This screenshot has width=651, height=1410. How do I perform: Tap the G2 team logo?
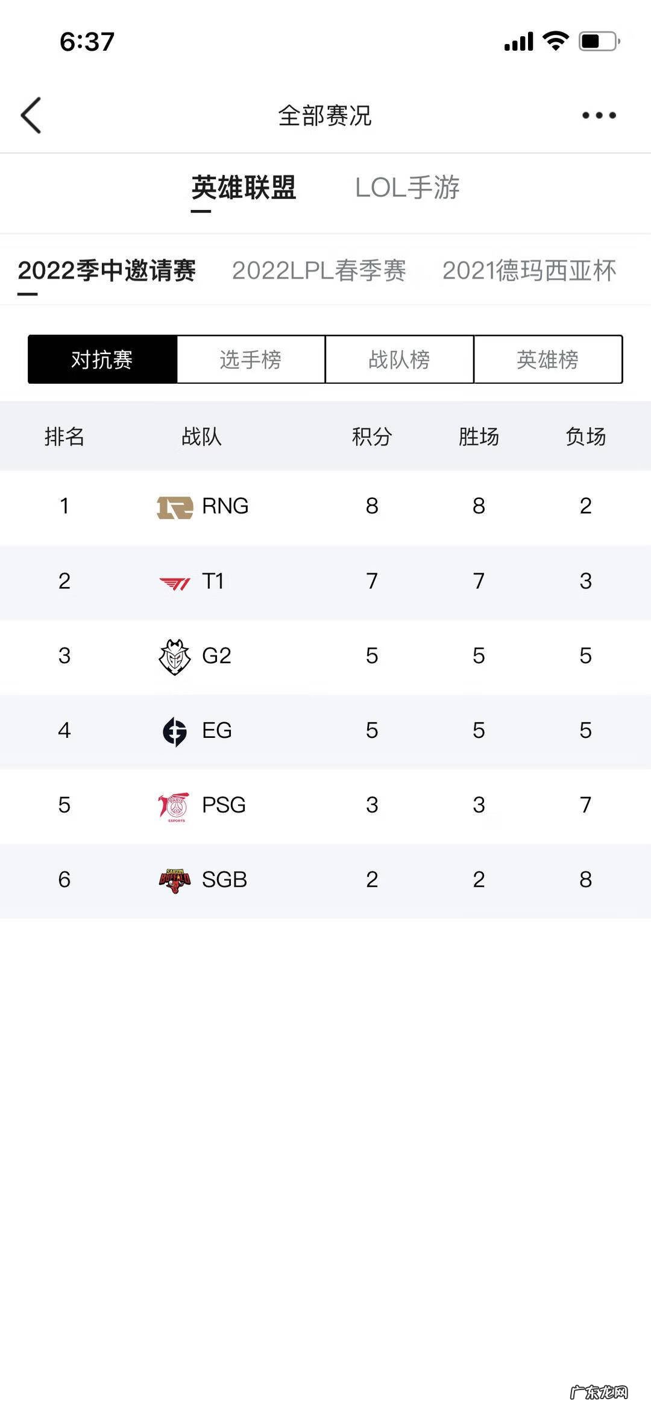(x=175, y=656)
